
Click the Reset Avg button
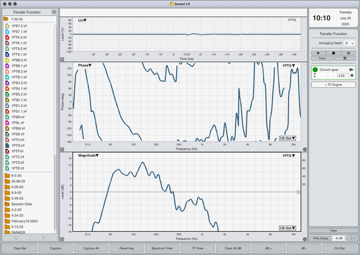pyautogui.click(x=127, y=248)
